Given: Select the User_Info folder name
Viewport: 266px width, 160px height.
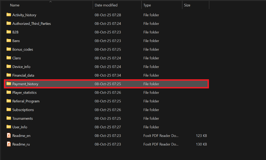Looking at the screenshot, I should [x=20, y=127].
